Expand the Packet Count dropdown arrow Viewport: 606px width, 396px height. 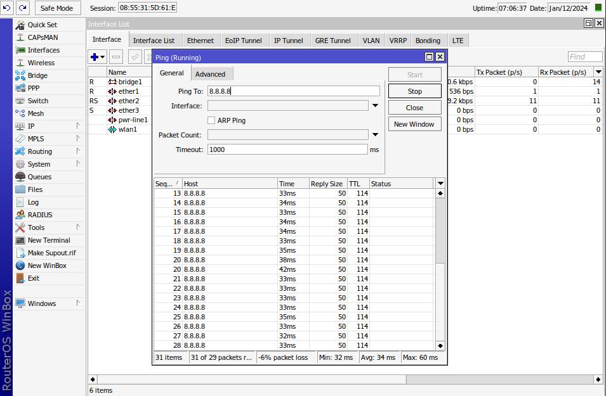pyautogui.click(x=375, y=135)
